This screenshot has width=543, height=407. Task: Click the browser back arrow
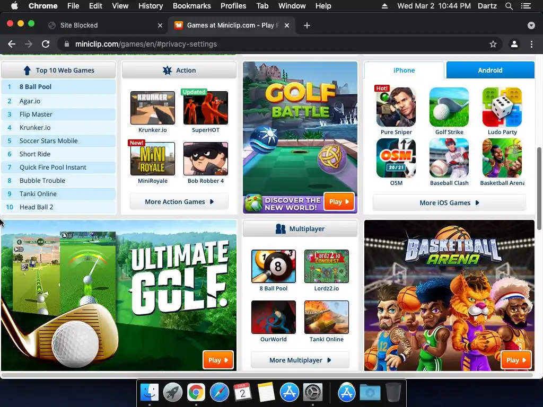click(12, 44)
